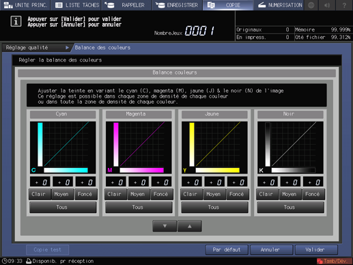353x265 pixels.
Task: Select Tous for Noir
Action: tap(290, 207)
